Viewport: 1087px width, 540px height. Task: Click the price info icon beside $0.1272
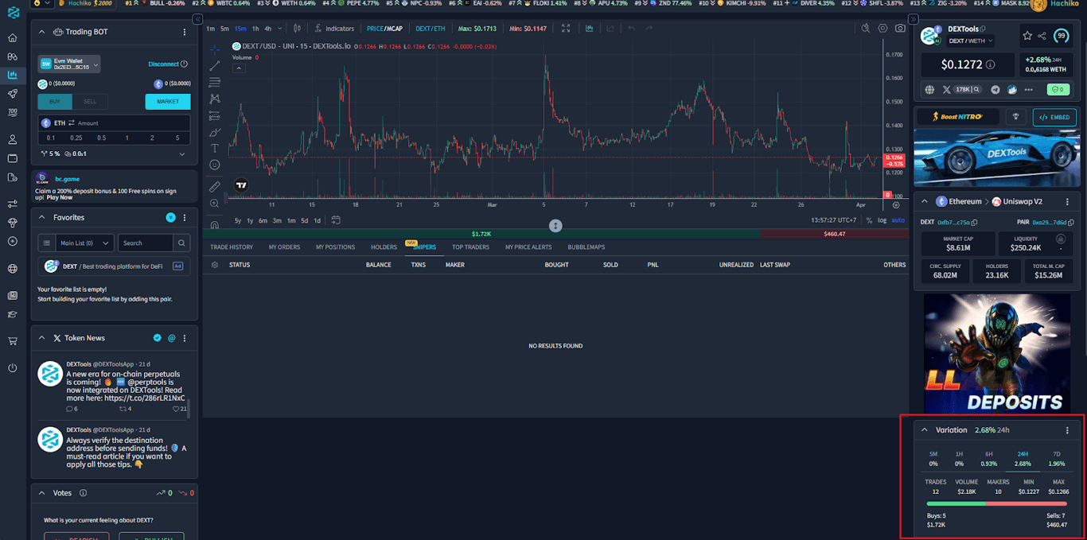[991, 65]
